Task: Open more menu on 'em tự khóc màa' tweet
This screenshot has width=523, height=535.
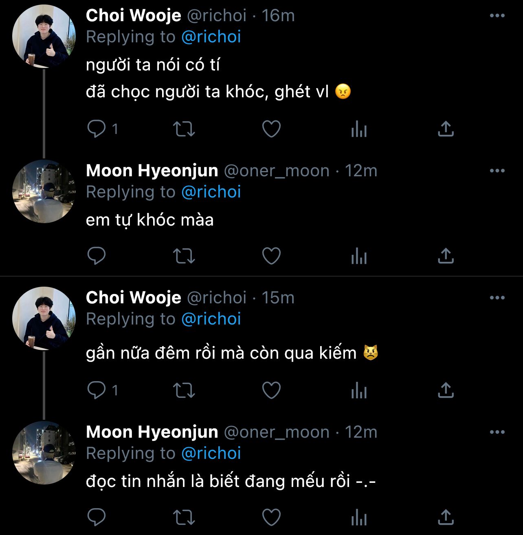Action: [497, 171]
